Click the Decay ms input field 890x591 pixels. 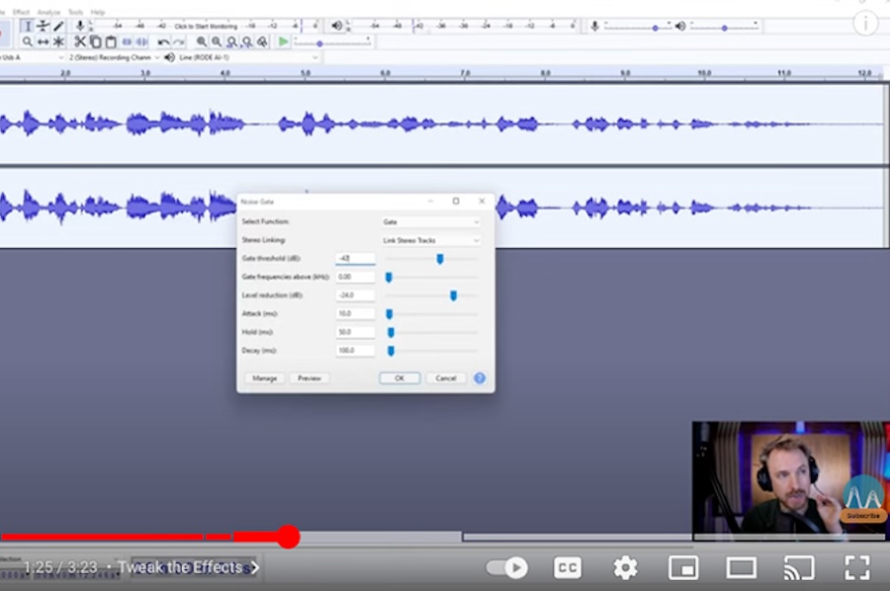pos(355,351)
